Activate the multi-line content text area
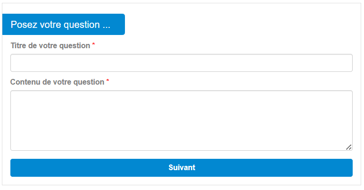The image size is (364, 190). point(182,121)
